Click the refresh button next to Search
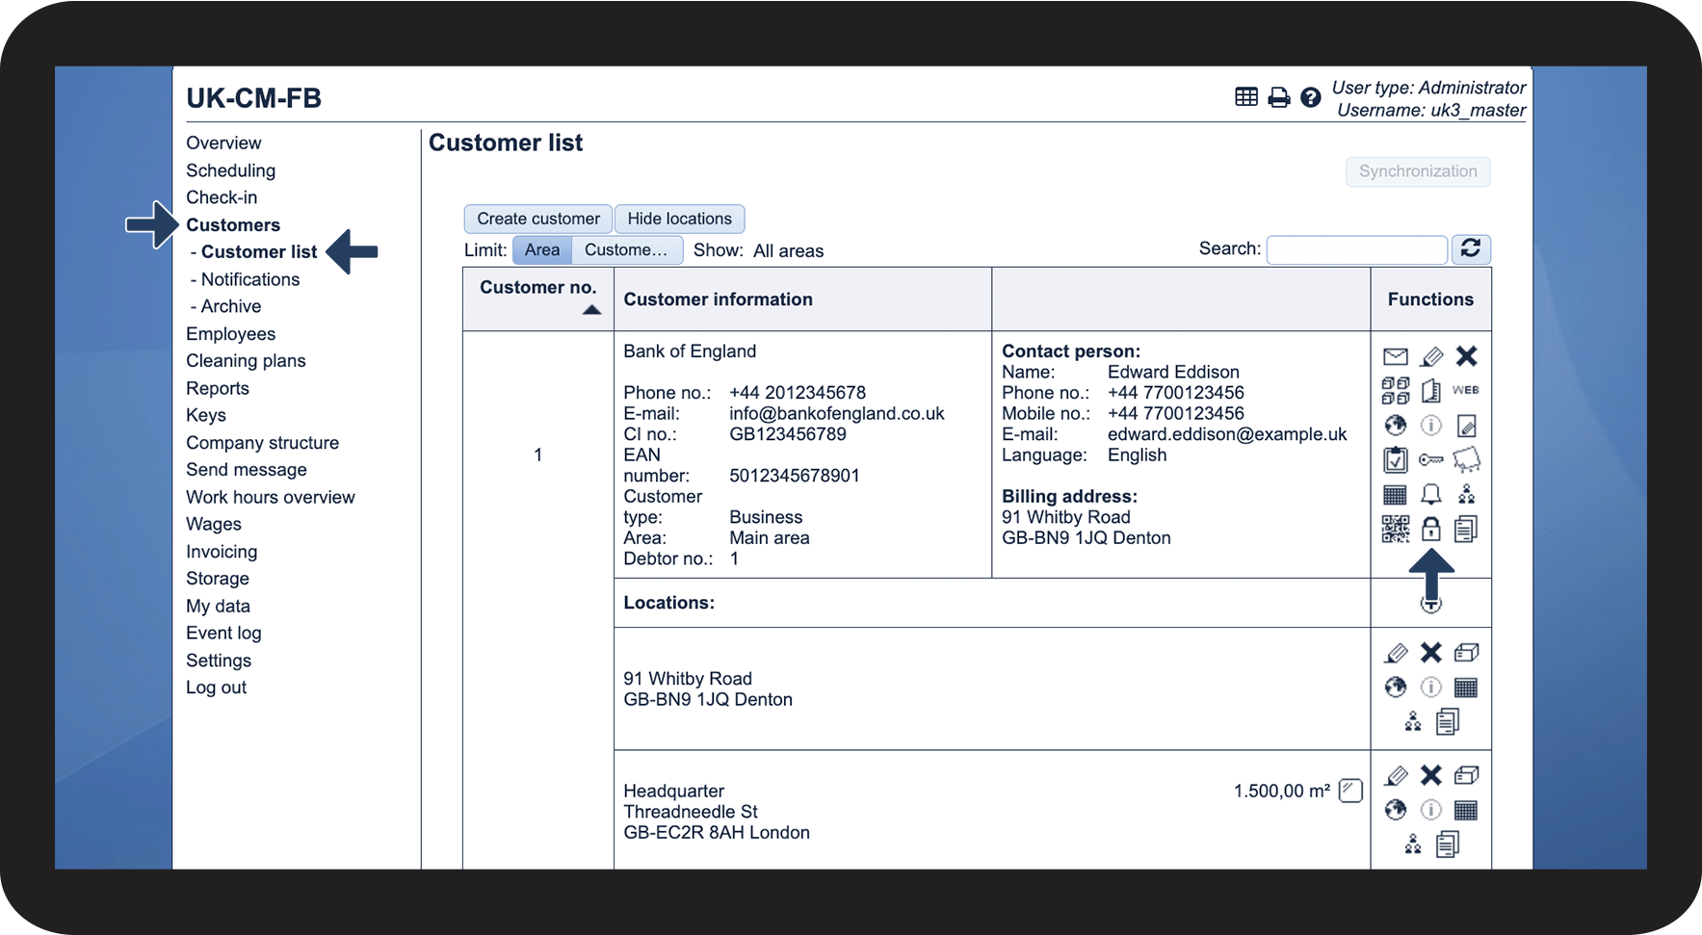Image resolution: width=1702 pixels, height=935 pixels. click(x=1471, y=249)
